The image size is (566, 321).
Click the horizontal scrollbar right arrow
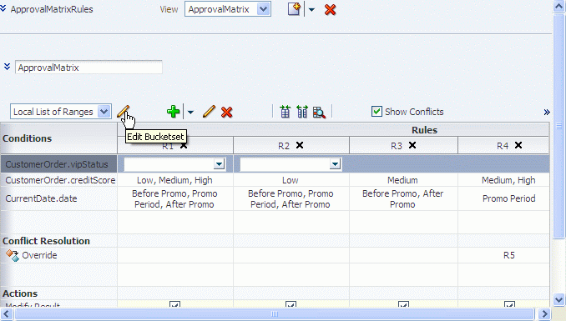(x=544, y=313)
